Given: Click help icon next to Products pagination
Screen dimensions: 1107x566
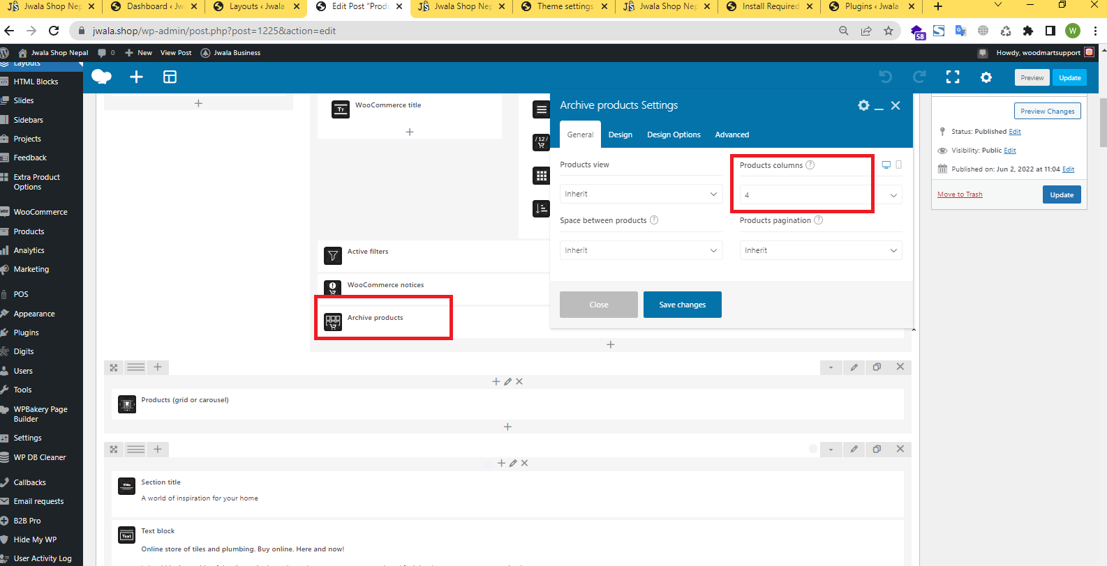Looking at the screenshot, I should click(819, 220).
